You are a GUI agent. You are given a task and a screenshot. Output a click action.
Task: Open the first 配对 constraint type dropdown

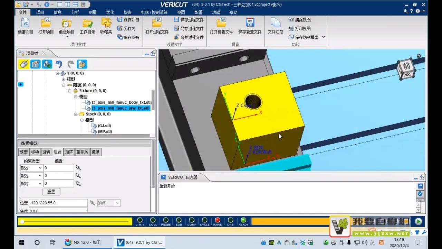(31, 168)
